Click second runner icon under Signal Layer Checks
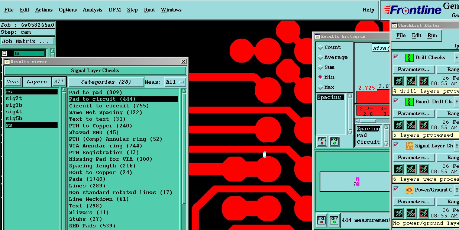Image resolution: width=459 pixels, height=230 pixels. [411, 169]
